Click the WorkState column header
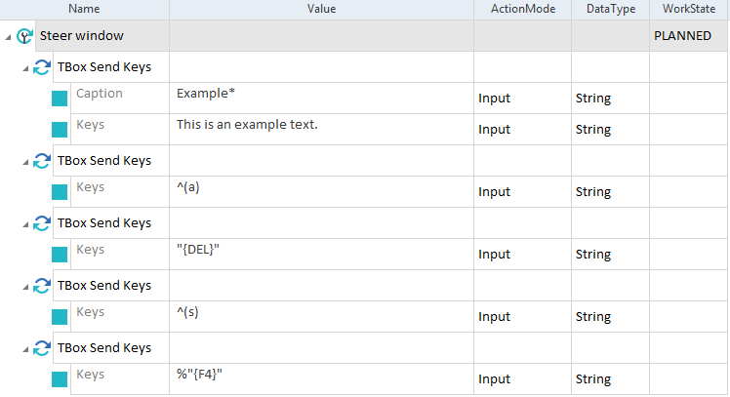Image resolution: width=730 pixels, height=397 pixels. [x=689, y=9]
